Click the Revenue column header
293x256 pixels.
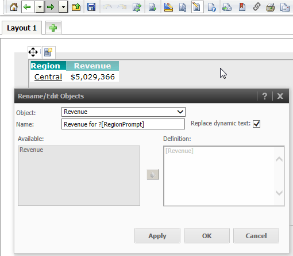(x=92, y=66)
